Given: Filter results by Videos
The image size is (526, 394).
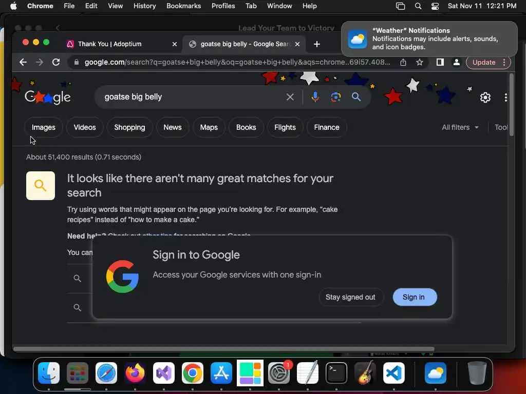Looking at the screenshot, I should (85, 127).
